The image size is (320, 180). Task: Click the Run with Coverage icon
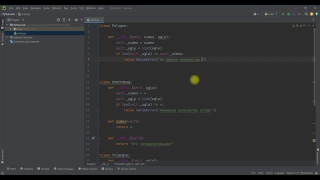pyautogui.click(x=294, y=14)
